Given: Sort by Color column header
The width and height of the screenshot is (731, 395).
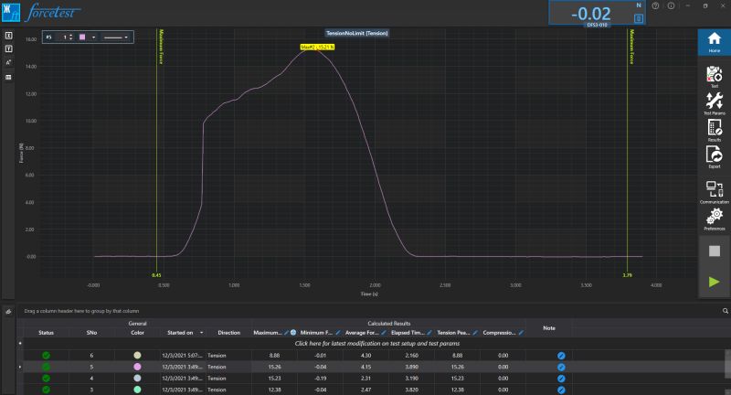Looking at the screenshot, I should point(137,333).
